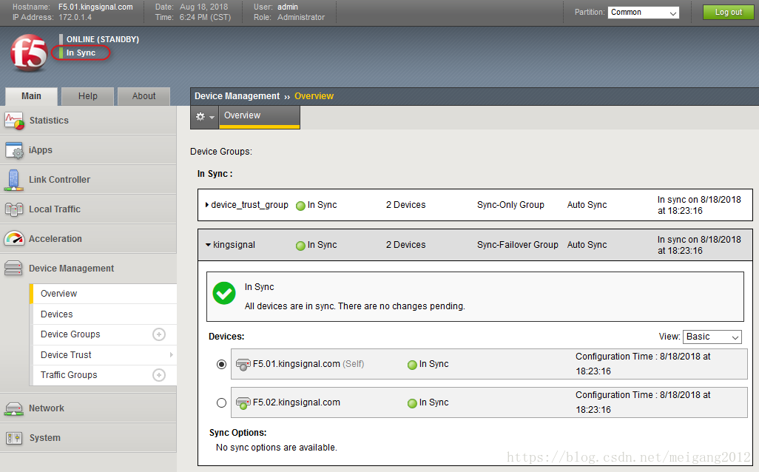Click the kingsignal group name
The height and width of the screenshot is (472, 759).
pos(235,245)
